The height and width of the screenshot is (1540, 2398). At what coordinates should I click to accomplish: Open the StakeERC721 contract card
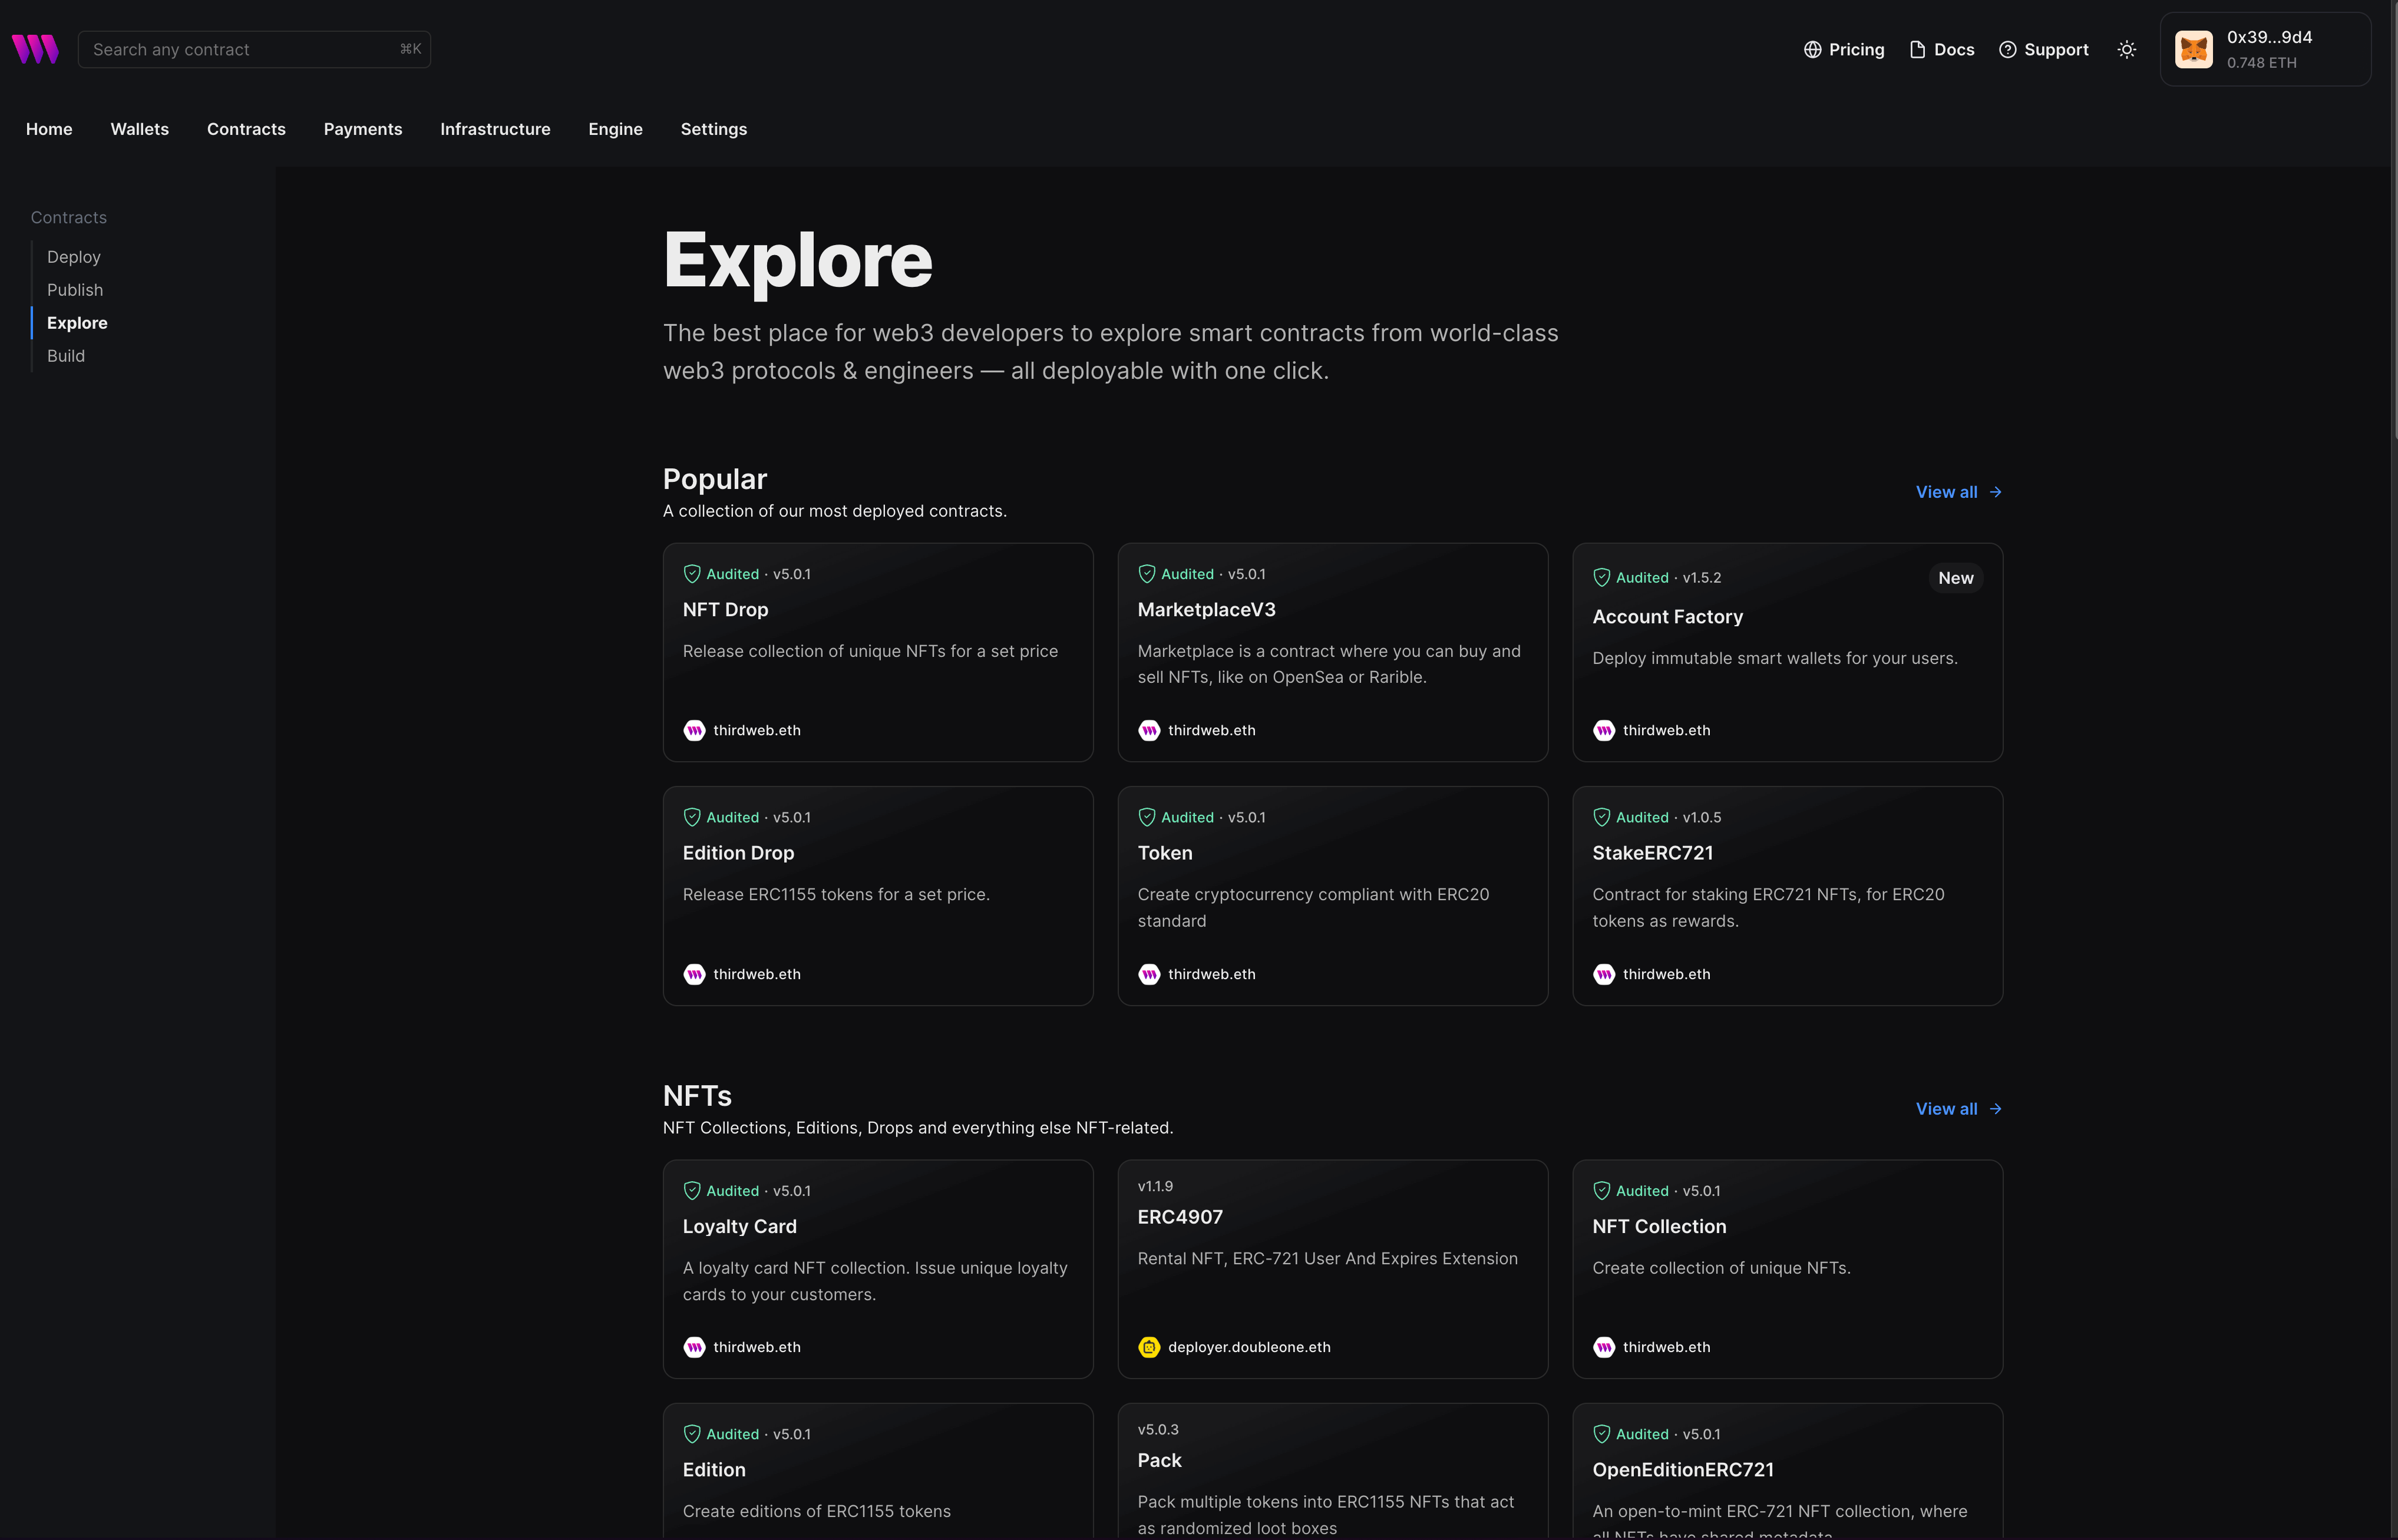pos(1787,895)
